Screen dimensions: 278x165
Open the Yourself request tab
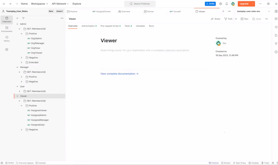(x=175, y=11)
